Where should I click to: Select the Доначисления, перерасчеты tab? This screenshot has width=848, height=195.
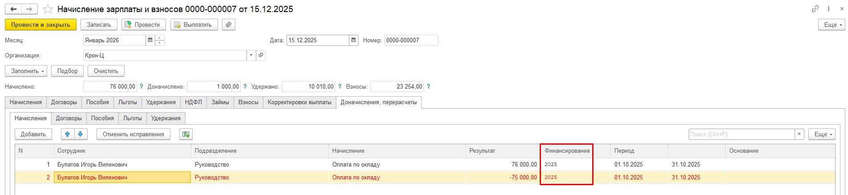click(x=379, y=102)
